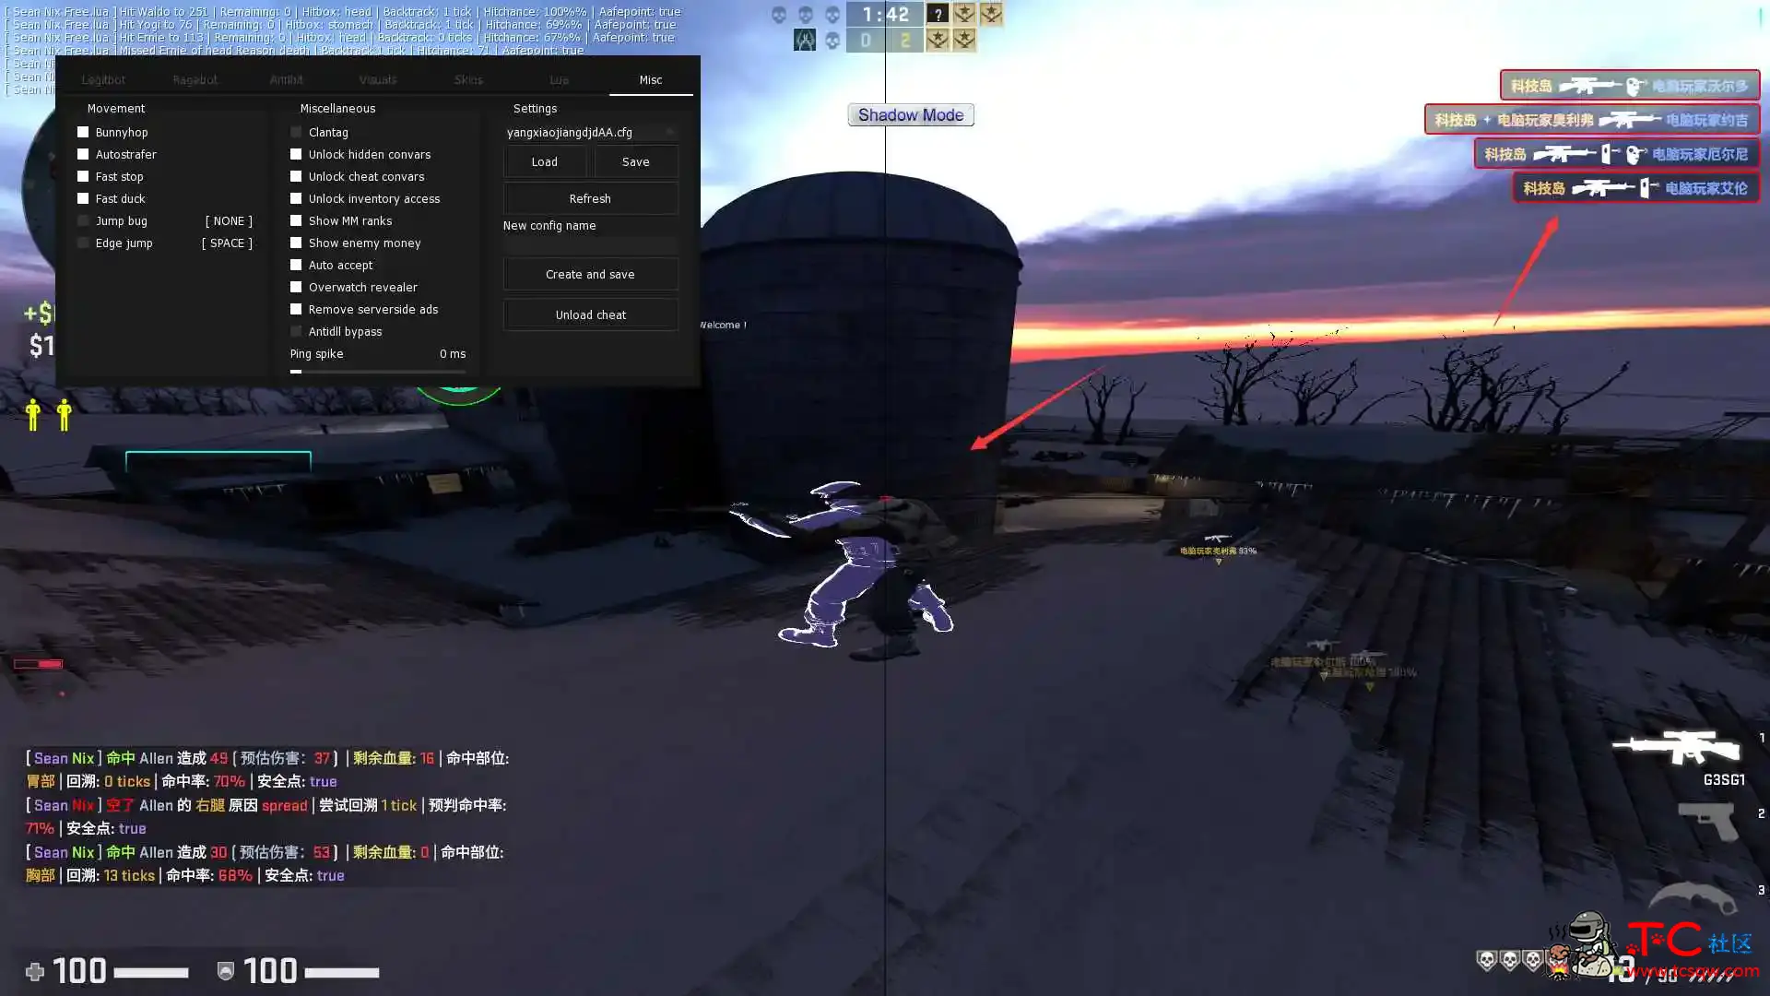
Task: Click the Shadow Mode button in-game
Action: point(912,114)
